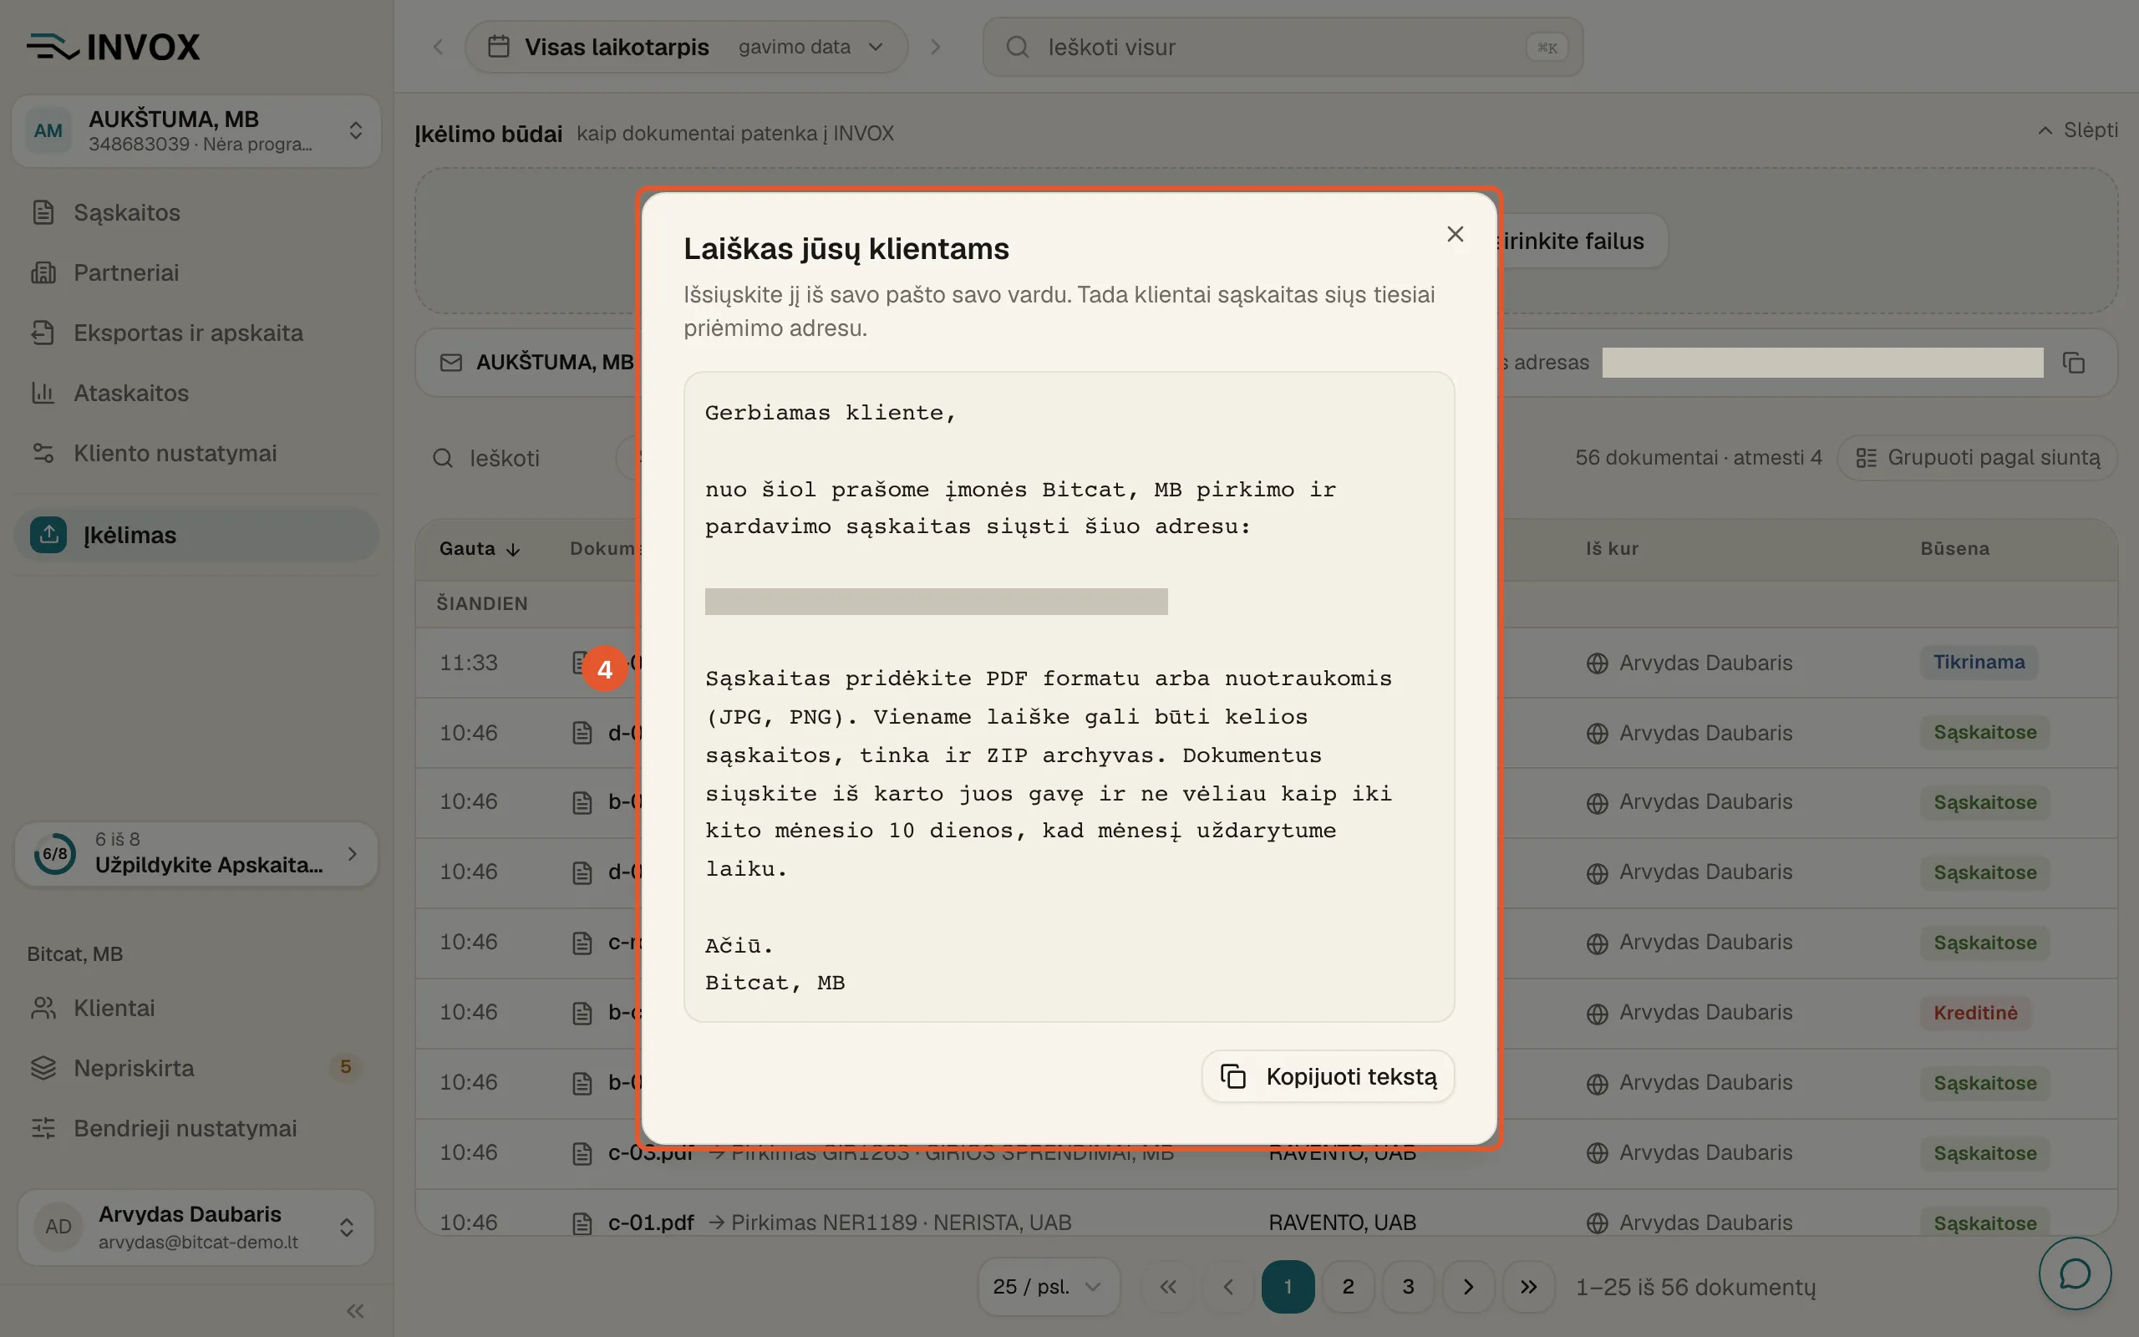
Task: Open the Visas laikotarpis date range dropdown
Action: [686, 47]
